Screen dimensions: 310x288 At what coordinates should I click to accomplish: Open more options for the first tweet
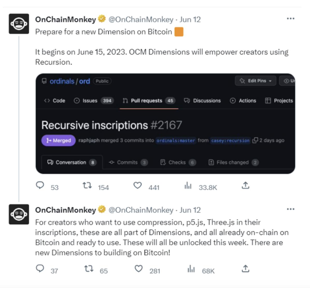pyautogui.click(x=291, y=19)
